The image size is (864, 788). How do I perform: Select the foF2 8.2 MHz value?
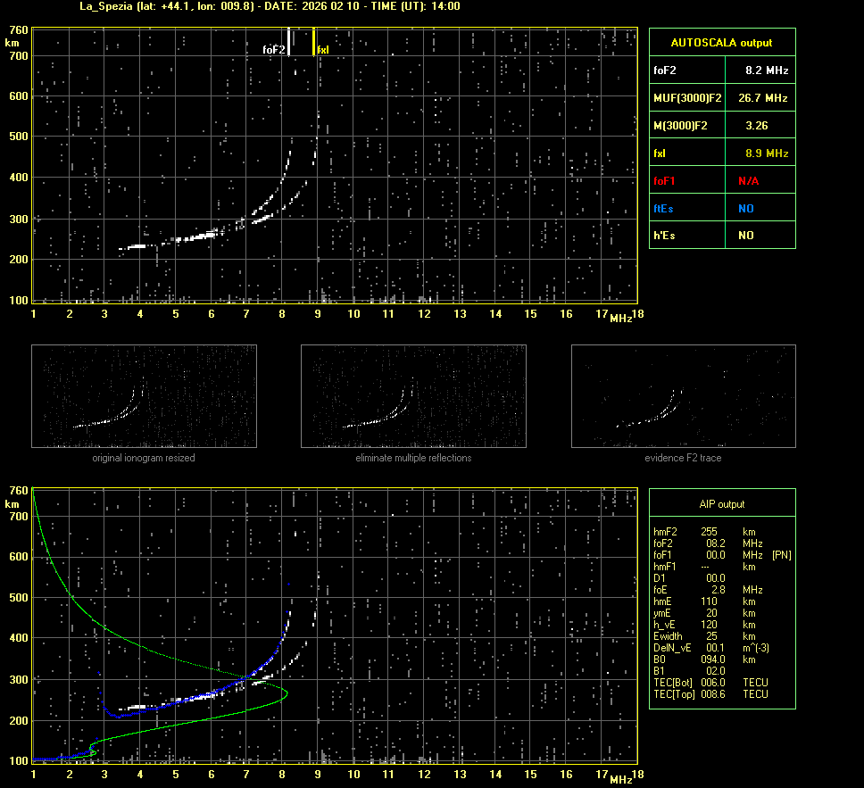tap(766, 70)
